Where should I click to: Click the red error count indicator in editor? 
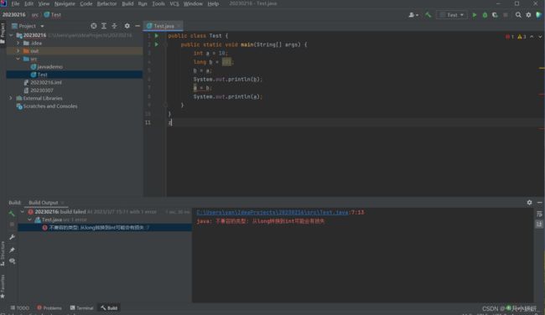[510, 37]
